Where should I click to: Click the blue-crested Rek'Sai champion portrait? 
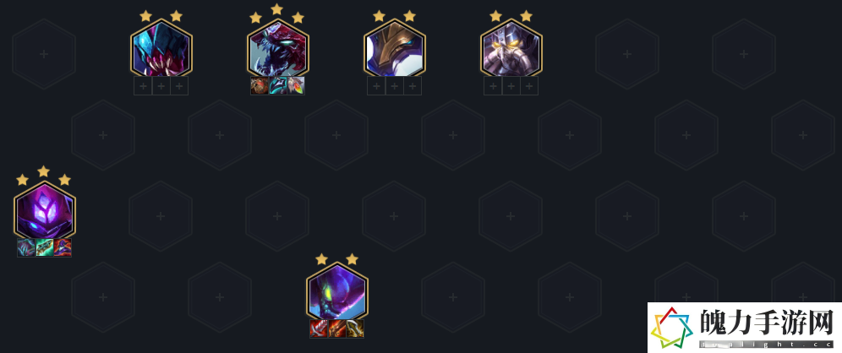tap(161, 48)
